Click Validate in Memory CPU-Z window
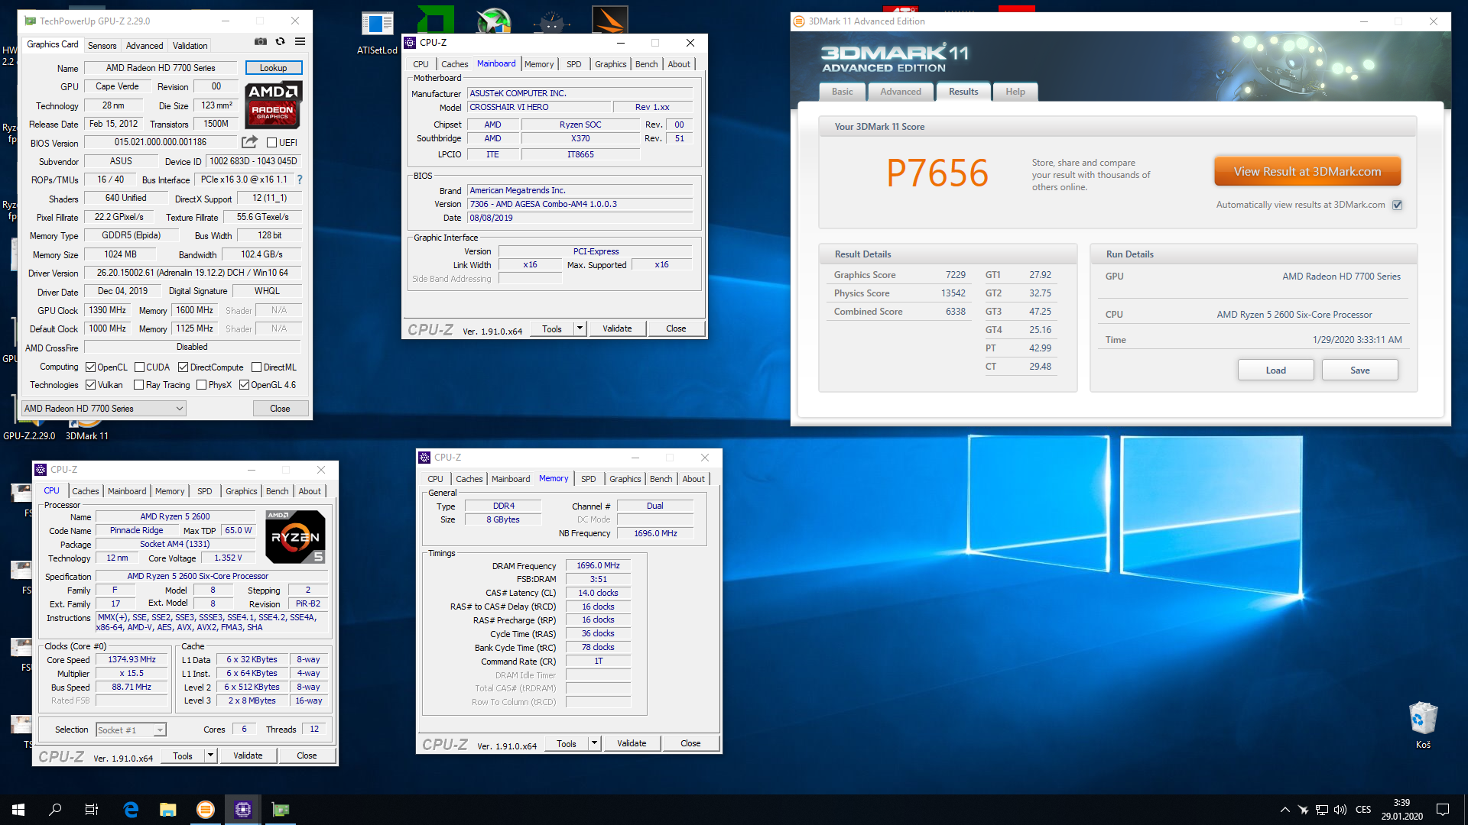 [632, 743]
